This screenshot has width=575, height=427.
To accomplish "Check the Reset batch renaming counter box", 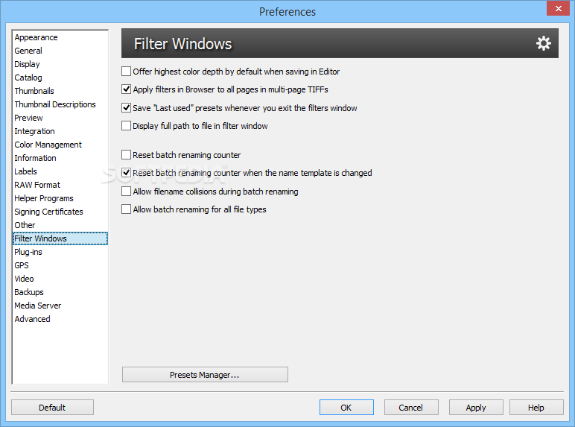I will [126, 155].
